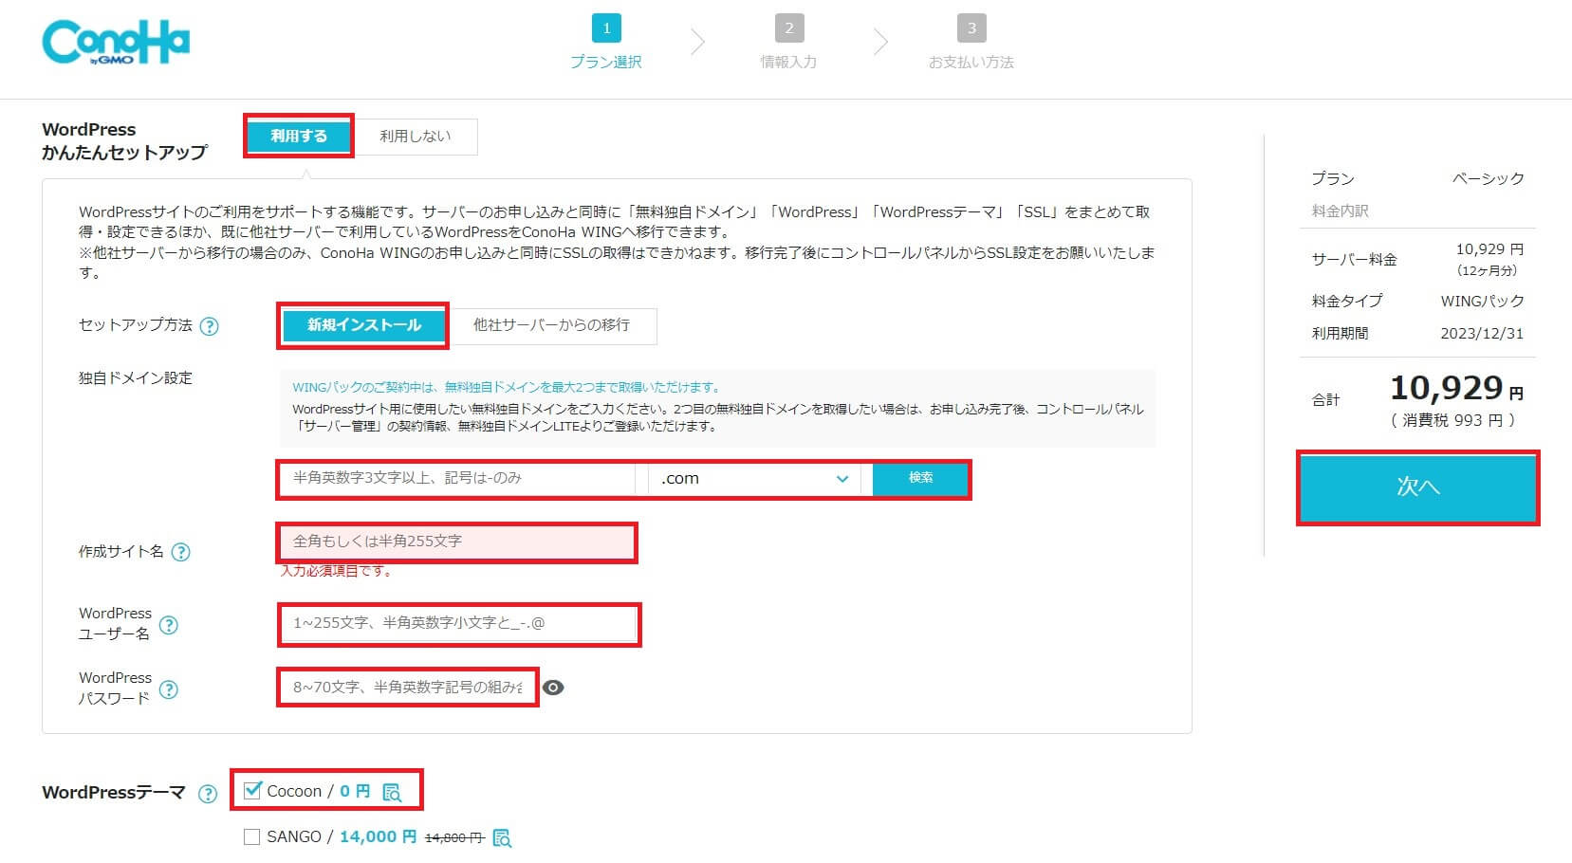Viewport: 1572px width, 863px height.
Task: Click the WINGパック fee type value
Action: [x=1482, y=302]
